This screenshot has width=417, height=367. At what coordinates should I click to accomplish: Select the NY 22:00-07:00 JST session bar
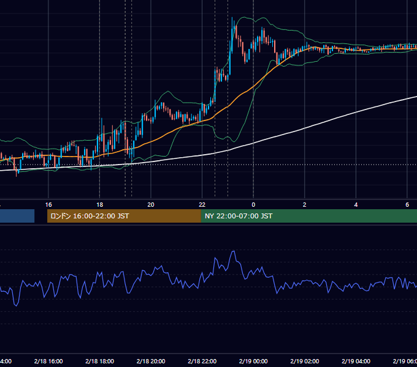pyautogui.click(x=308, y=216)
